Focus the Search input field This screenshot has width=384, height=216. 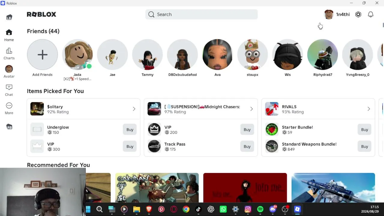tap(201, 14)
